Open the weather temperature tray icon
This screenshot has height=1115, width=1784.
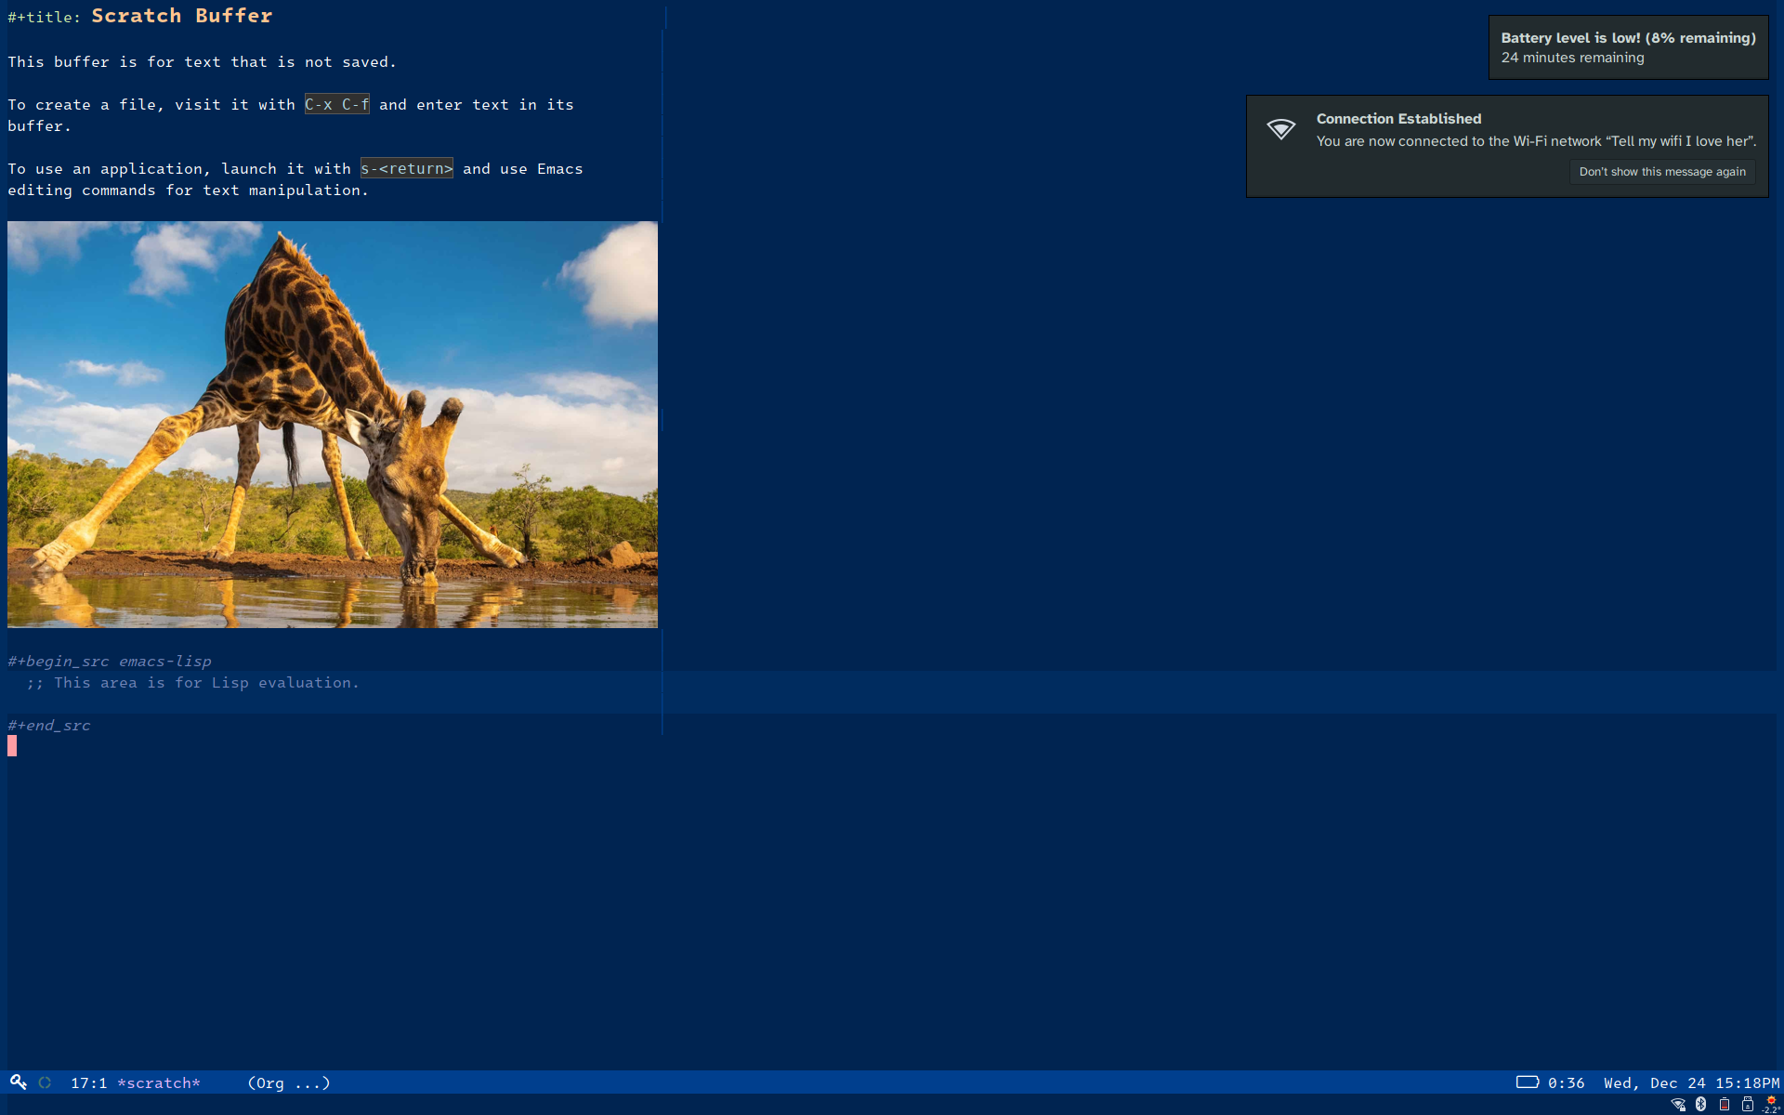pos(1771,1105)
